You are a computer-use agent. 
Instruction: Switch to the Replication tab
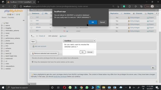tap(114, 13)
